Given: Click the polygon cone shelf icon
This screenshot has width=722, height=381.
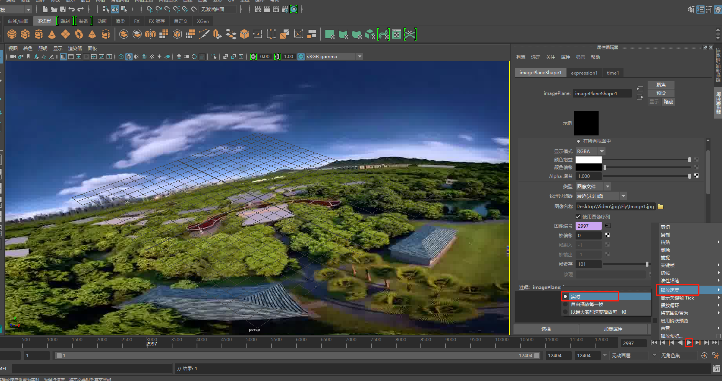Looking at the screenshot, I should click(x=52, y=34).
